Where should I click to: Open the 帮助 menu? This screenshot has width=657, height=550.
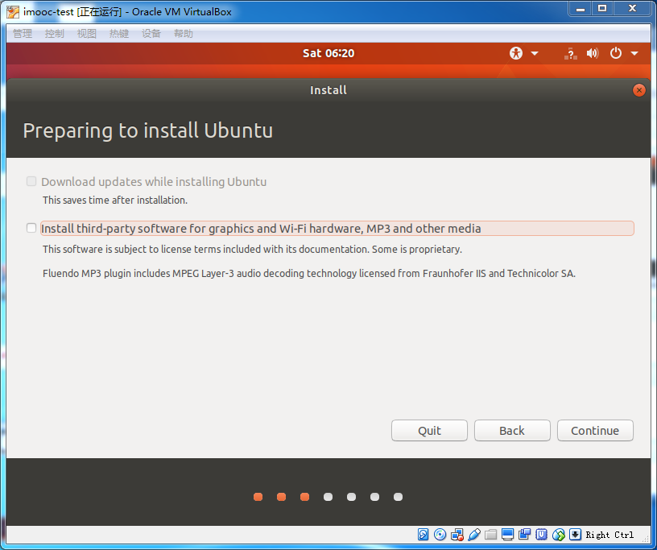[x=184, y=34]
